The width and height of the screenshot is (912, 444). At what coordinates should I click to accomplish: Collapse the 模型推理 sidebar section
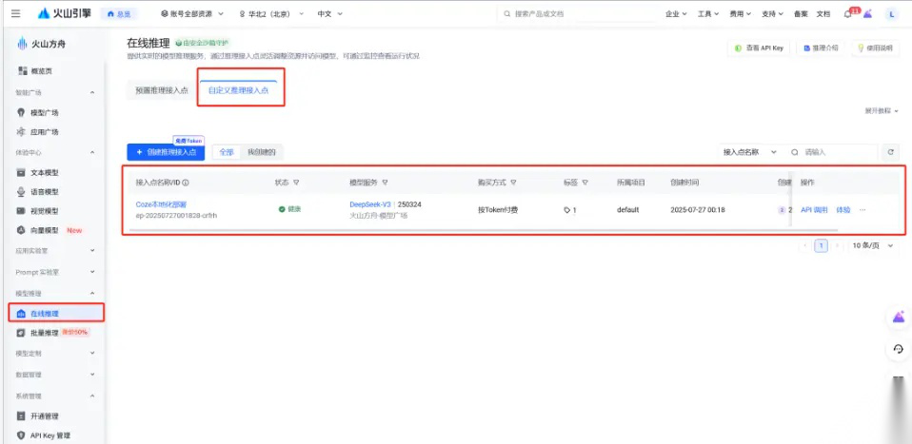point(92,294)
